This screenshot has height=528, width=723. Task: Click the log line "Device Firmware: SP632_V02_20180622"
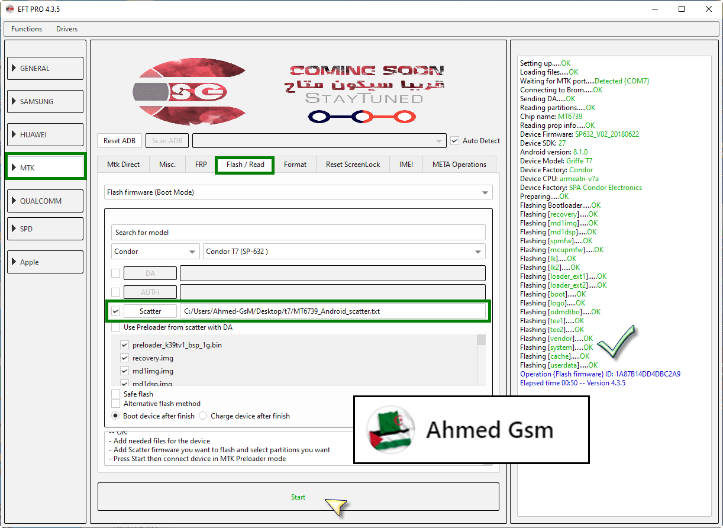(579, 134)
